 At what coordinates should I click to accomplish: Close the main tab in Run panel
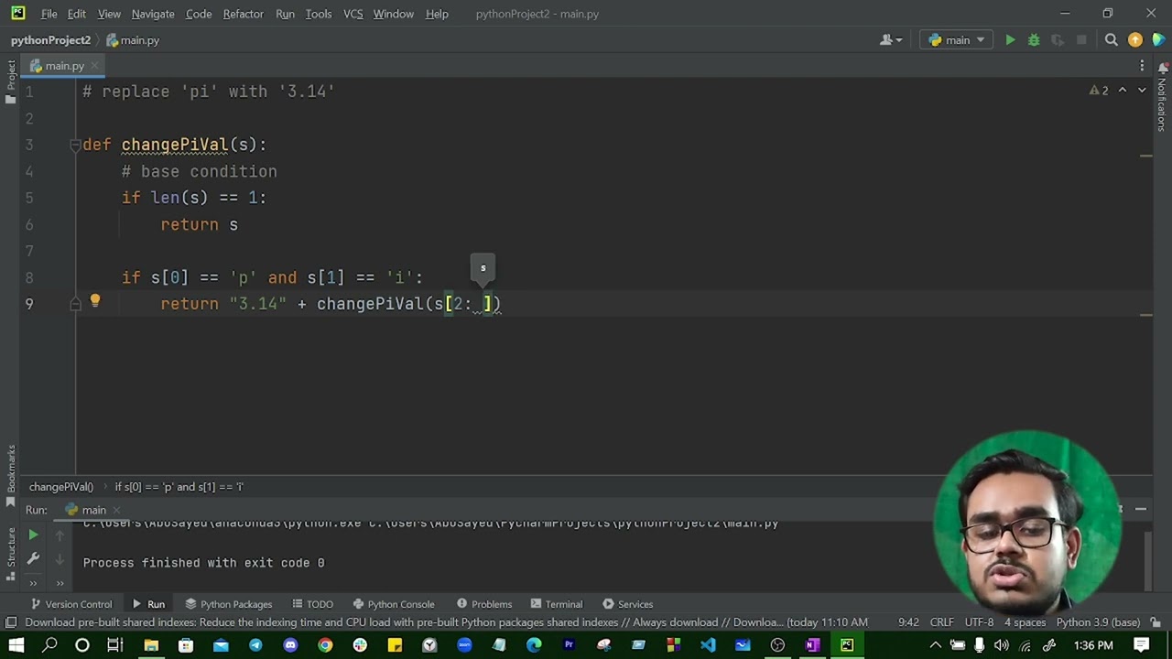click(116, 511)
